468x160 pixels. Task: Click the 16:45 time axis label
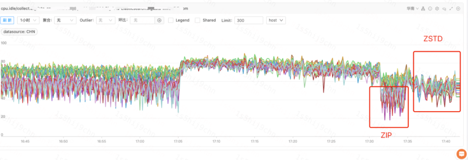pos(25,141)
